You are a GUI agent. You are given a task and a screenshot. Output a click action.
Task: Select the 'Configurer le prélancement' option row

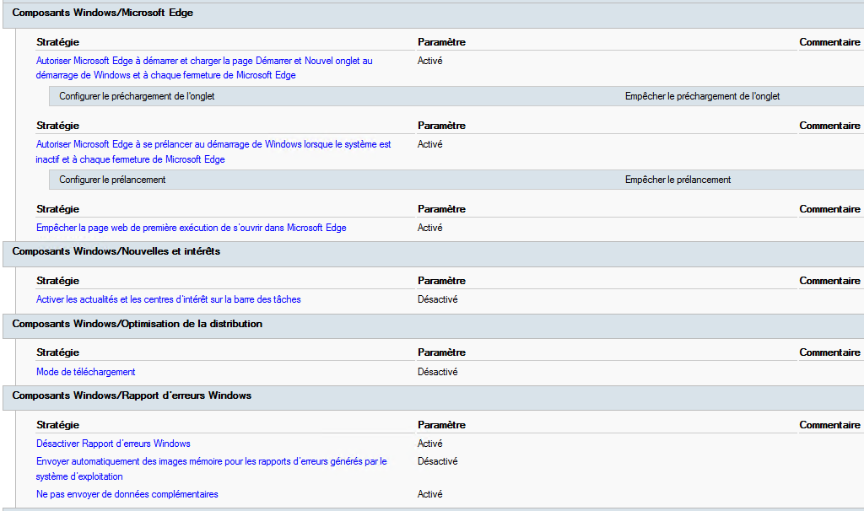(x=112, y=180)
